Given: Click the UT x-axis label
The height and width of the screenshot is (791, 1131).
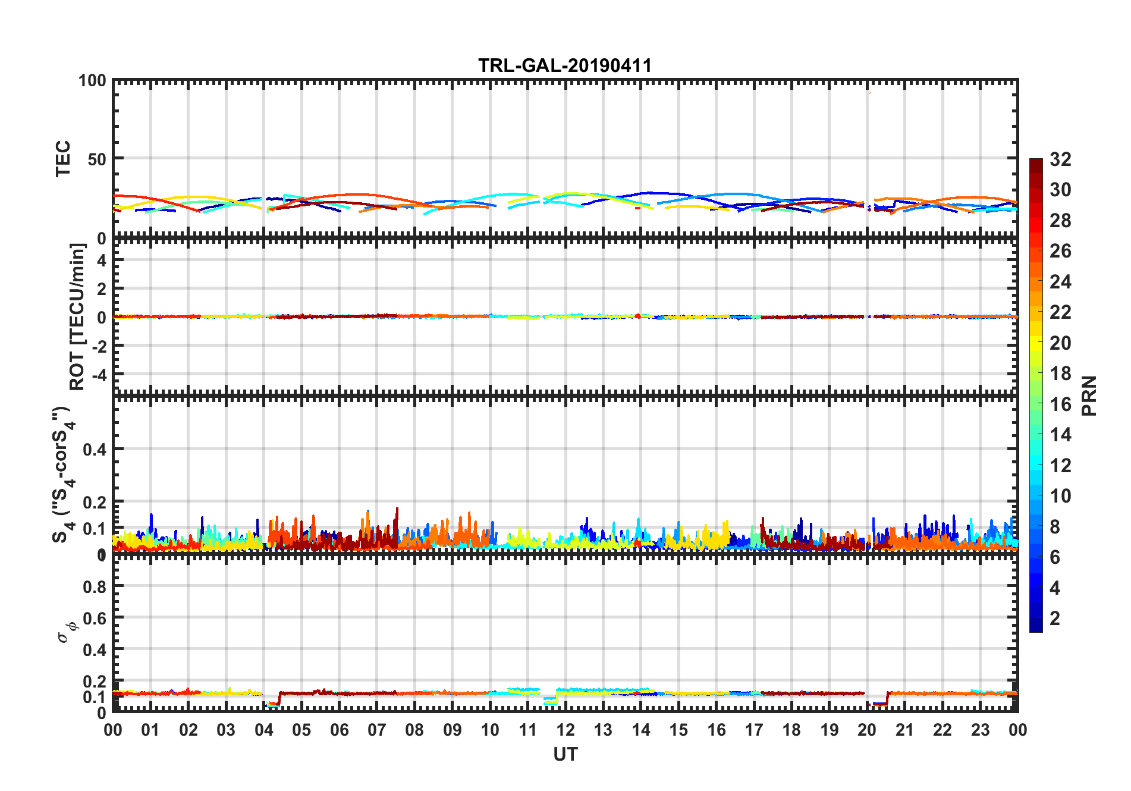Looking at the screenshot, I should coord(565,755).
